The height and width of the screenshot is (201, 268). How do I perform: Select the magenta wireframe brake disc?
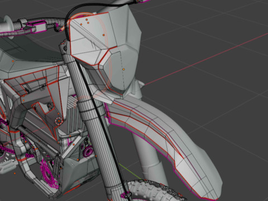coord(49,173)
